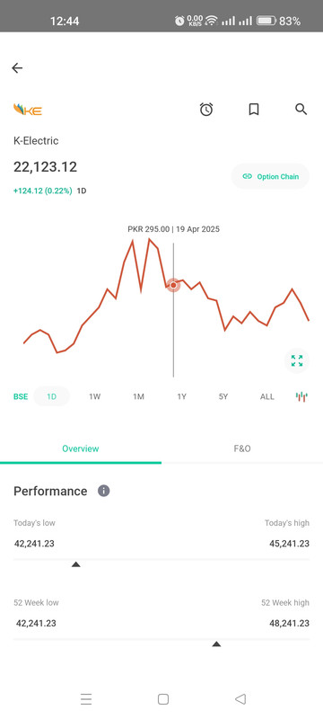Switch to candlestick chart view
Viewport: 323px width, 719px height.
(301, 396)
